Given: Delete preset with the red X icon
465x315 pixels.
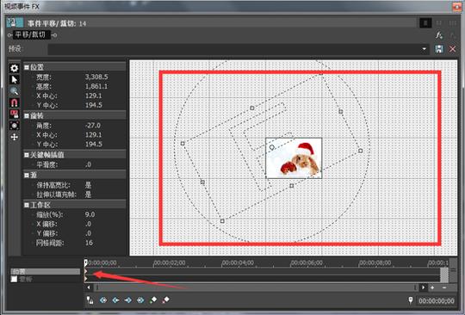Looking at the screenshot, I should [x=452, y=49].
